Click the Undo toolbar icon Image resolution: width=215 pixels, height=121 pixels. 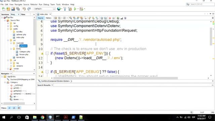click(x=24, y=9)
